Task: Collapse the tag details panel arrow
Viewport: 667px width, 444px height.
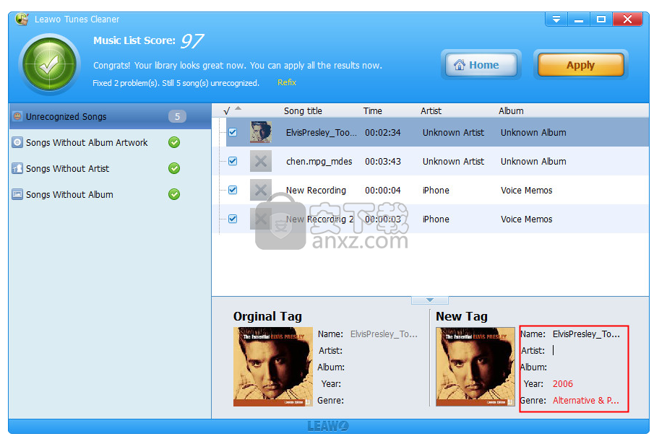Action: point(430,300)
